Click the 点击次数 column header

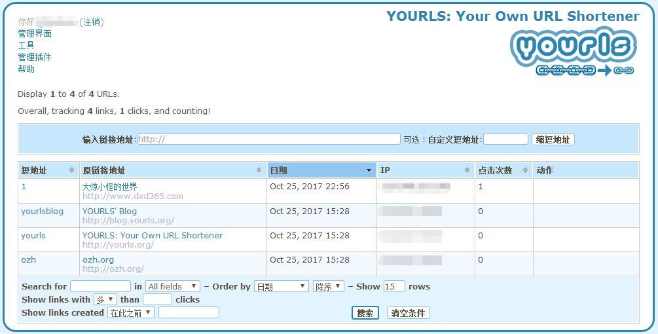pyautogui.click(x=503, y=170)
